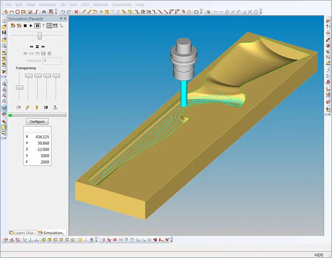Click the first (lowest) transparency slider handle
The height and width of the screenshot is (258, 332).
[20, 87]
